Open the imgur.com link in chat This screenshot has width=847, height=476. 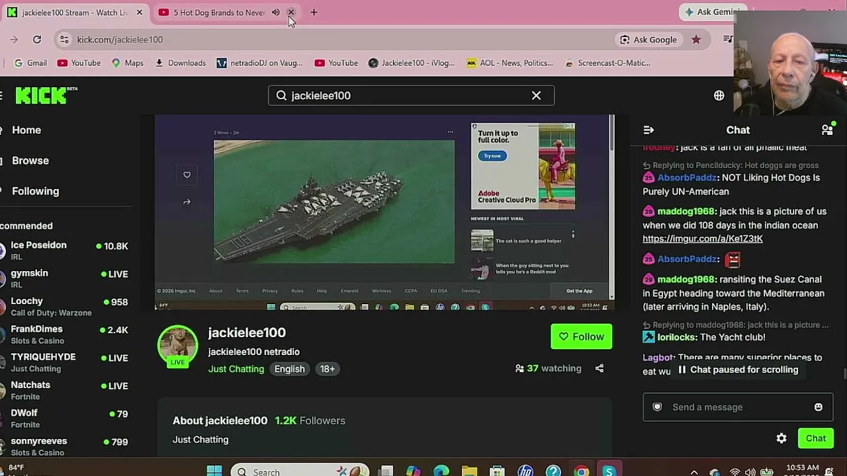(703, 239)
